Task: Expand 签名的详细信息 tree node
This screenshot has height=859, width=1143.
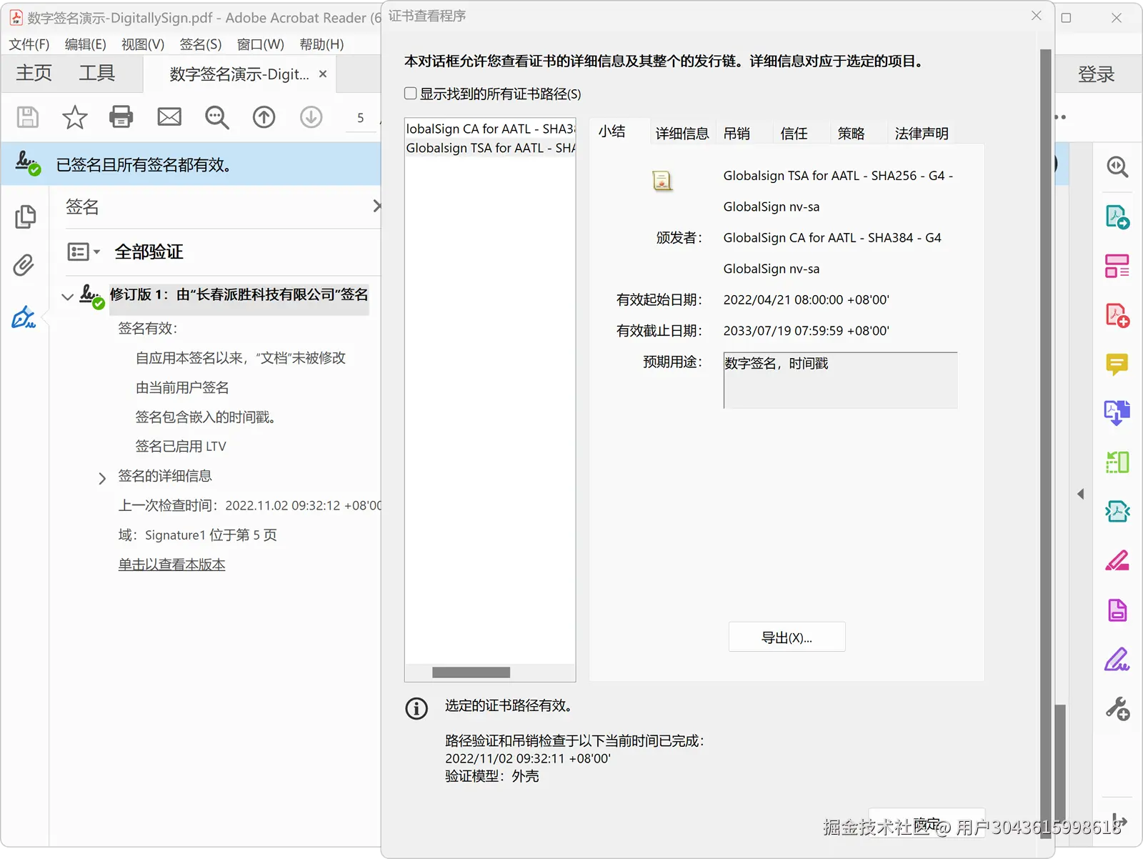Action: tap(102, 477)
